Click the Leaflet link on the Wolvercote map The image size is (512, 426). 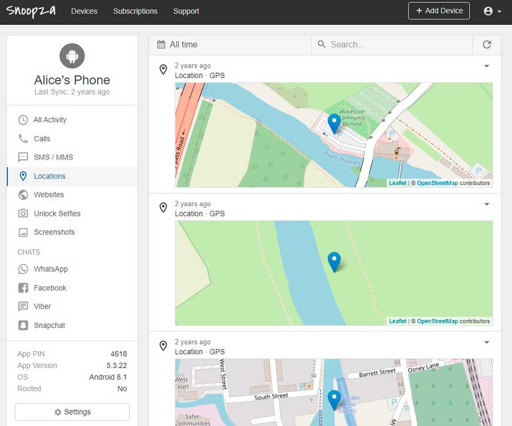tap(398, 183)
